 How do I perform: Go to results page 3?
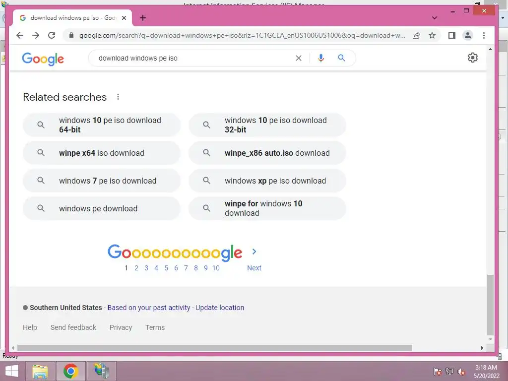(146, 268)
